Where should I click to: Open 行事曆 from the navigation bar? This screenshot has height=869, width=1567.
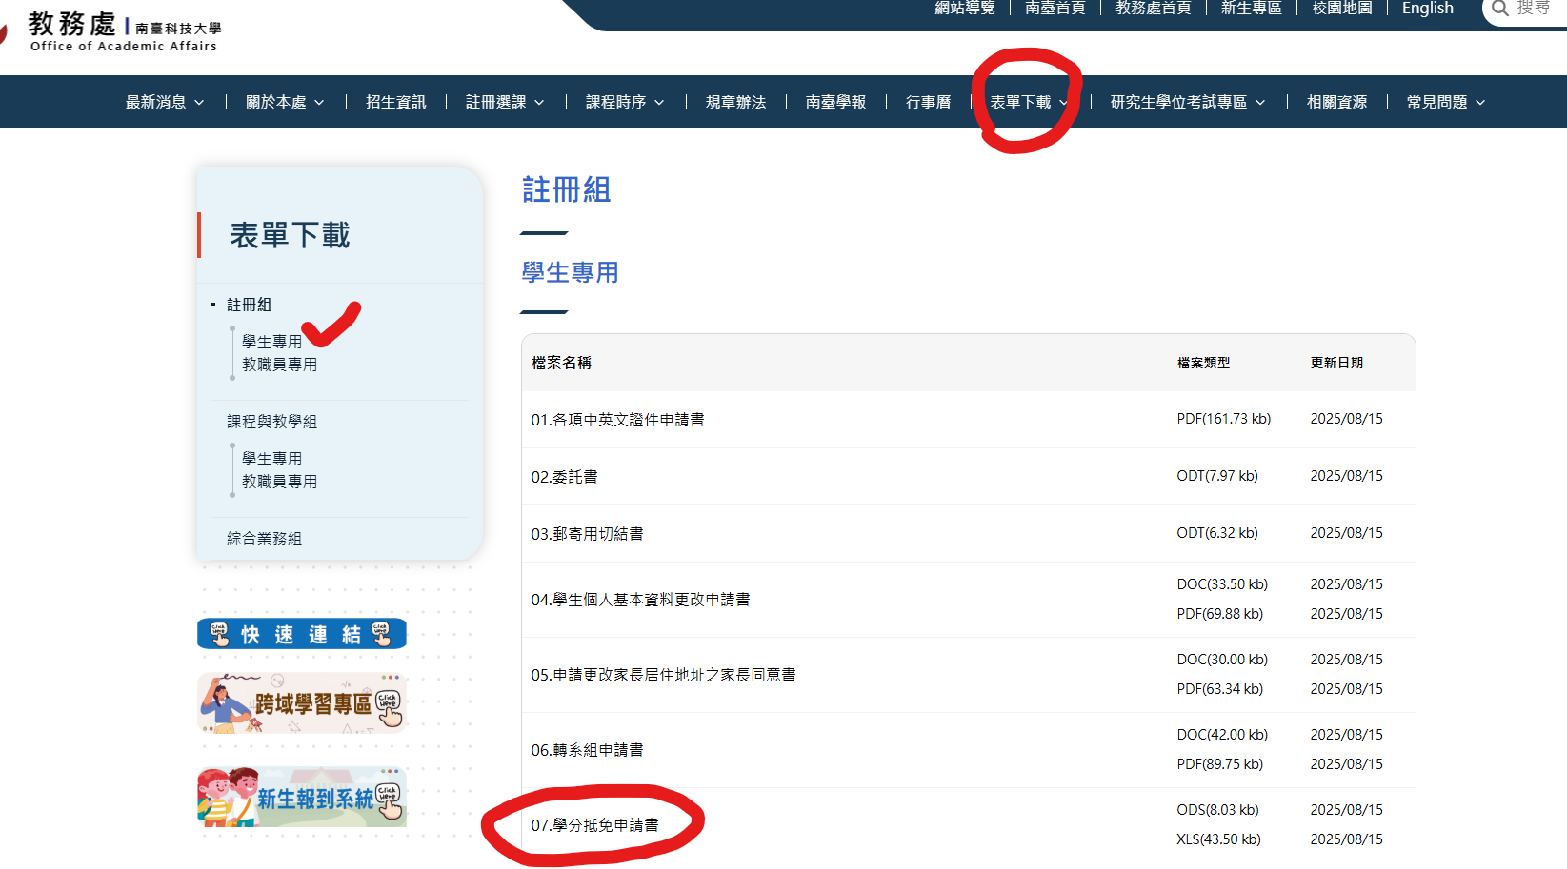pyautogui.click(x=928, y=102)
